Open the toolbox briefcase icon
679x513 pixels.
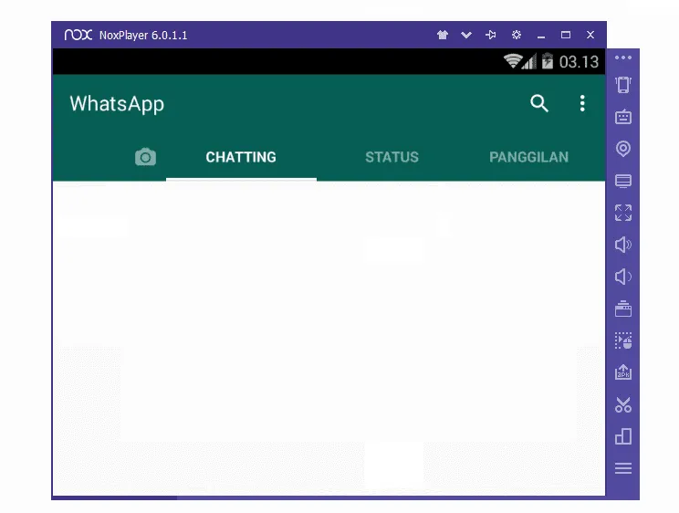[x=623, y=309]
